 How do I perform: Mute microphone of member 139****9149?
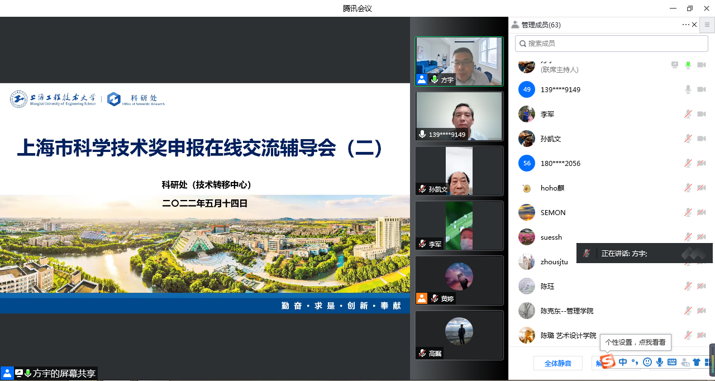[688, 89]
